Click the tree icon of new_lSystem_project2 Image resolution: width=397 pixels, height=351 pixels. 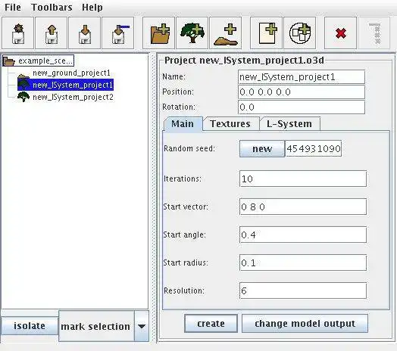(x=23, y=97)
